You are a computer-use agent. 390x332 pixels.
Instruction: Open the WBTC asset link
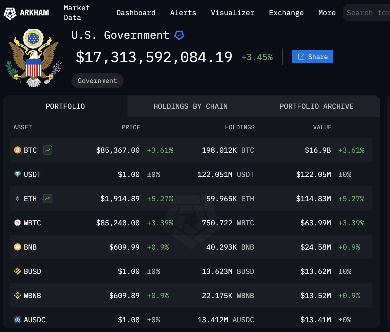[32, 223]
